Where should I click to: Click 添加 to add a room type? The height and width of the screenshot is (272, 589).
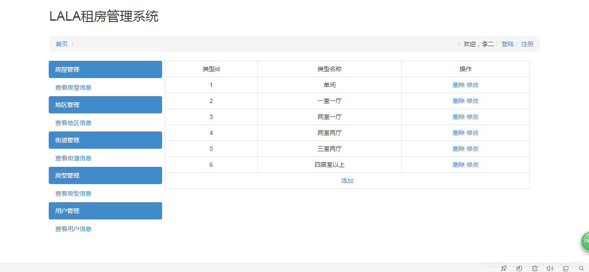[x=347, y=181]
